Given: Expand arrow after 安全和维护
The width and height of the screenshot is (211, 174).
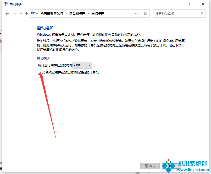Looking at the screenshot, I should (88, 13).
